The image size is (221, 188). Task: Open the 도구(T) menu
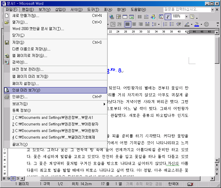93,10
